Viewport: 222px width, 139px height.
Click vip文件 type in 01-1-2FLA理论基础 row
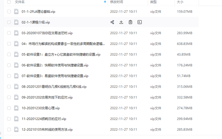[x=156, y=12]
